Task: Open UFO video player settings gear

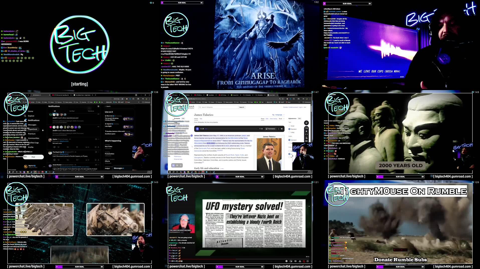Action: pos(286,261)
